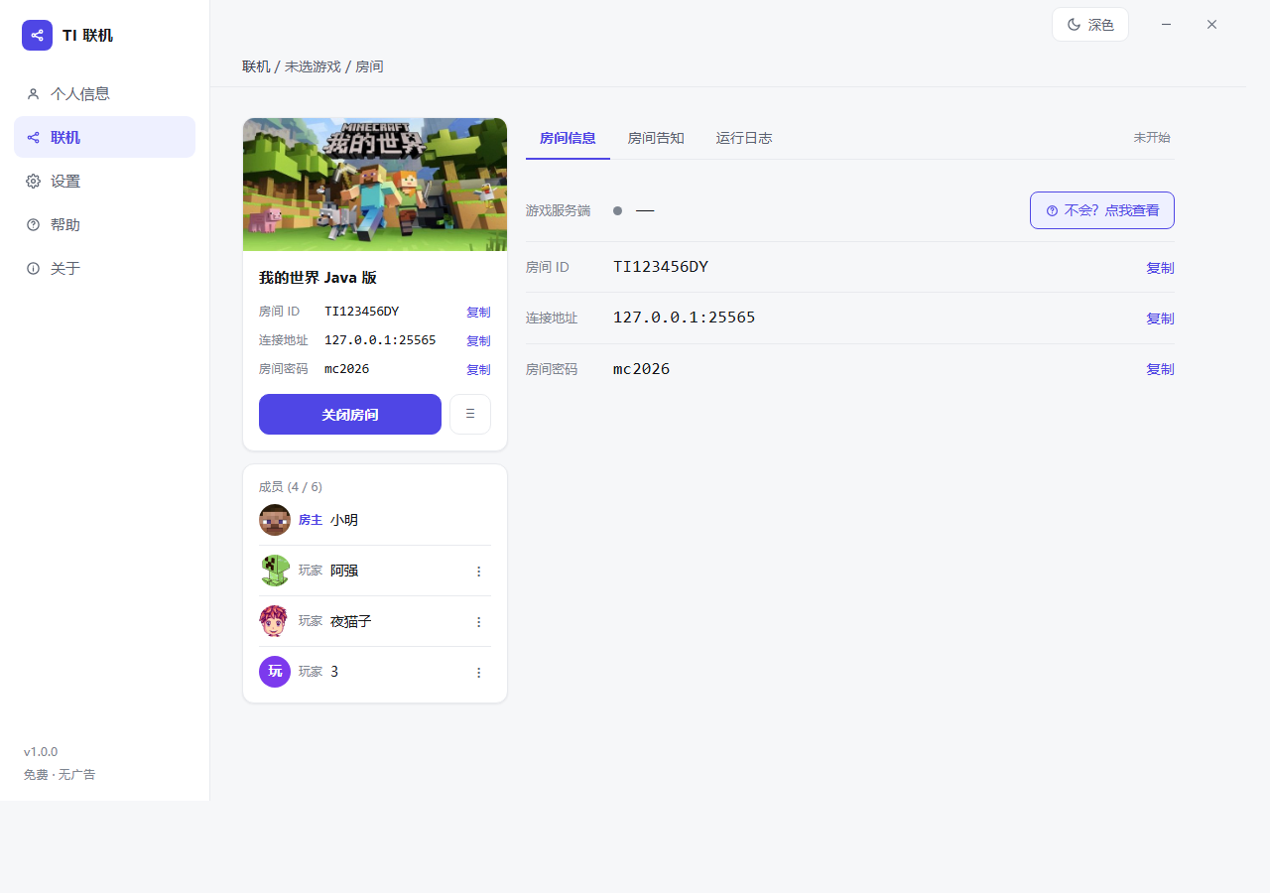The height and width of the screenshot is (893, 1270).
Task: Click 联机 in the breadcrumb
Action: click(x=256, y=66)
